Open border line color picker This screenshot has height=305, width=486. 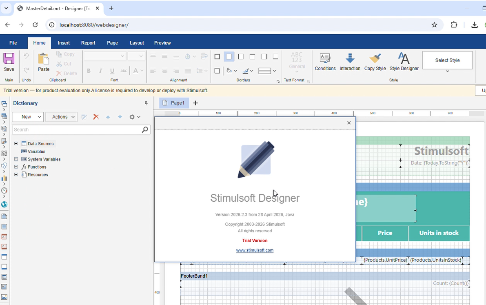[x=248, y=71]
